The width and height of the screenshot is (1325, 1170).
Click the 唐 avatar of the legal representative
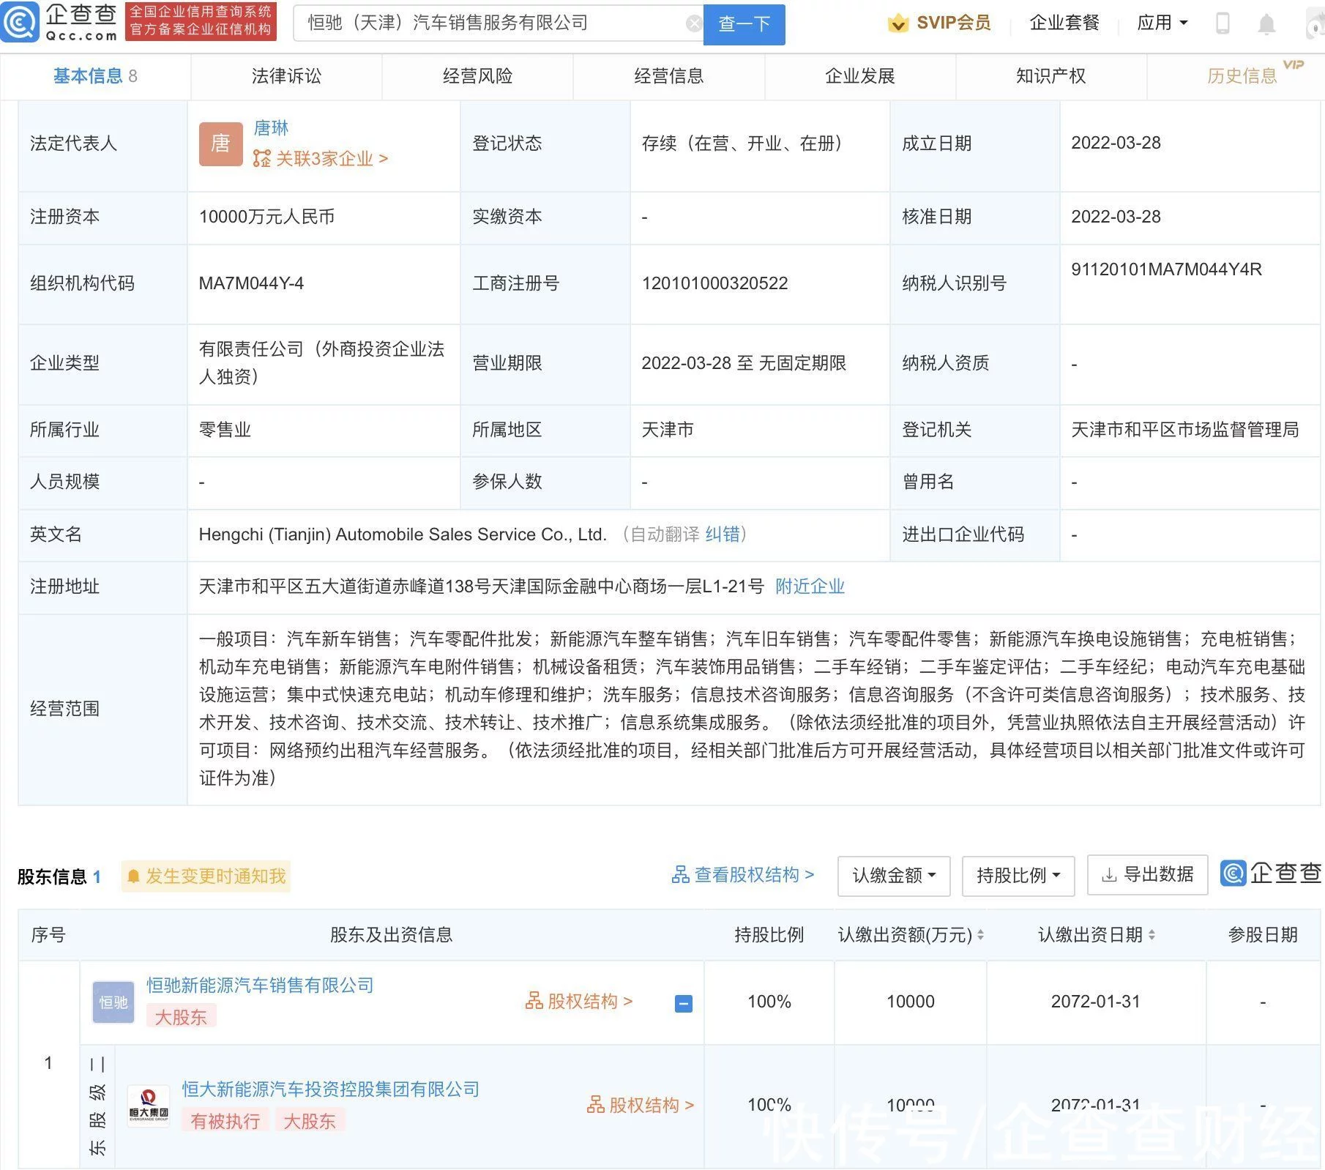tap(221, 144)
